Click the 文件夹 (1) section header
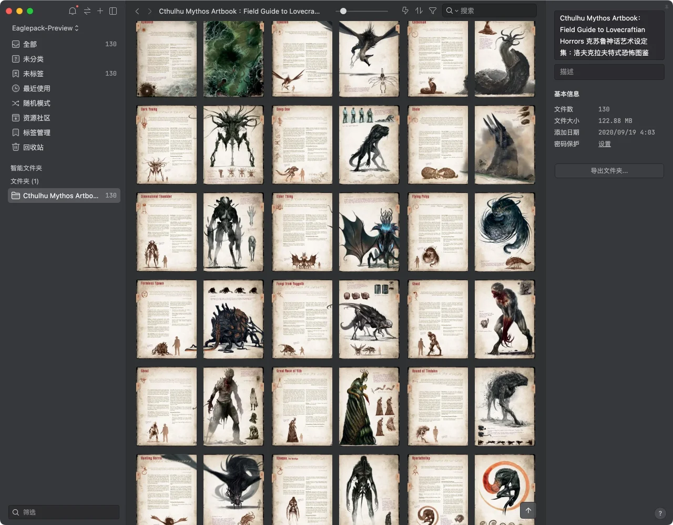673x525 pixels. click(25, 181)
